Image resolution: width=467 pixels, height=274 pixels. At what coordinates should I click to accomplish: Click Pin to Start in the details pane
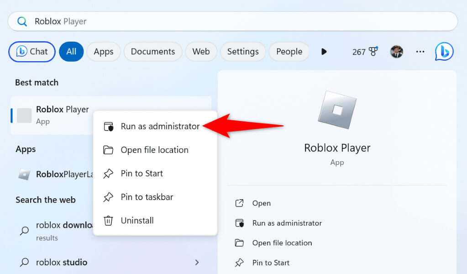point(271,263)
